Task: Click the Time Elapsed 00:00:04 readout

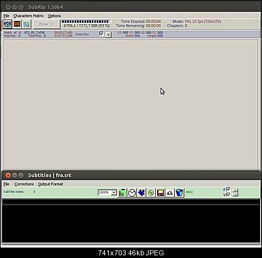Action: pos(141,21)
